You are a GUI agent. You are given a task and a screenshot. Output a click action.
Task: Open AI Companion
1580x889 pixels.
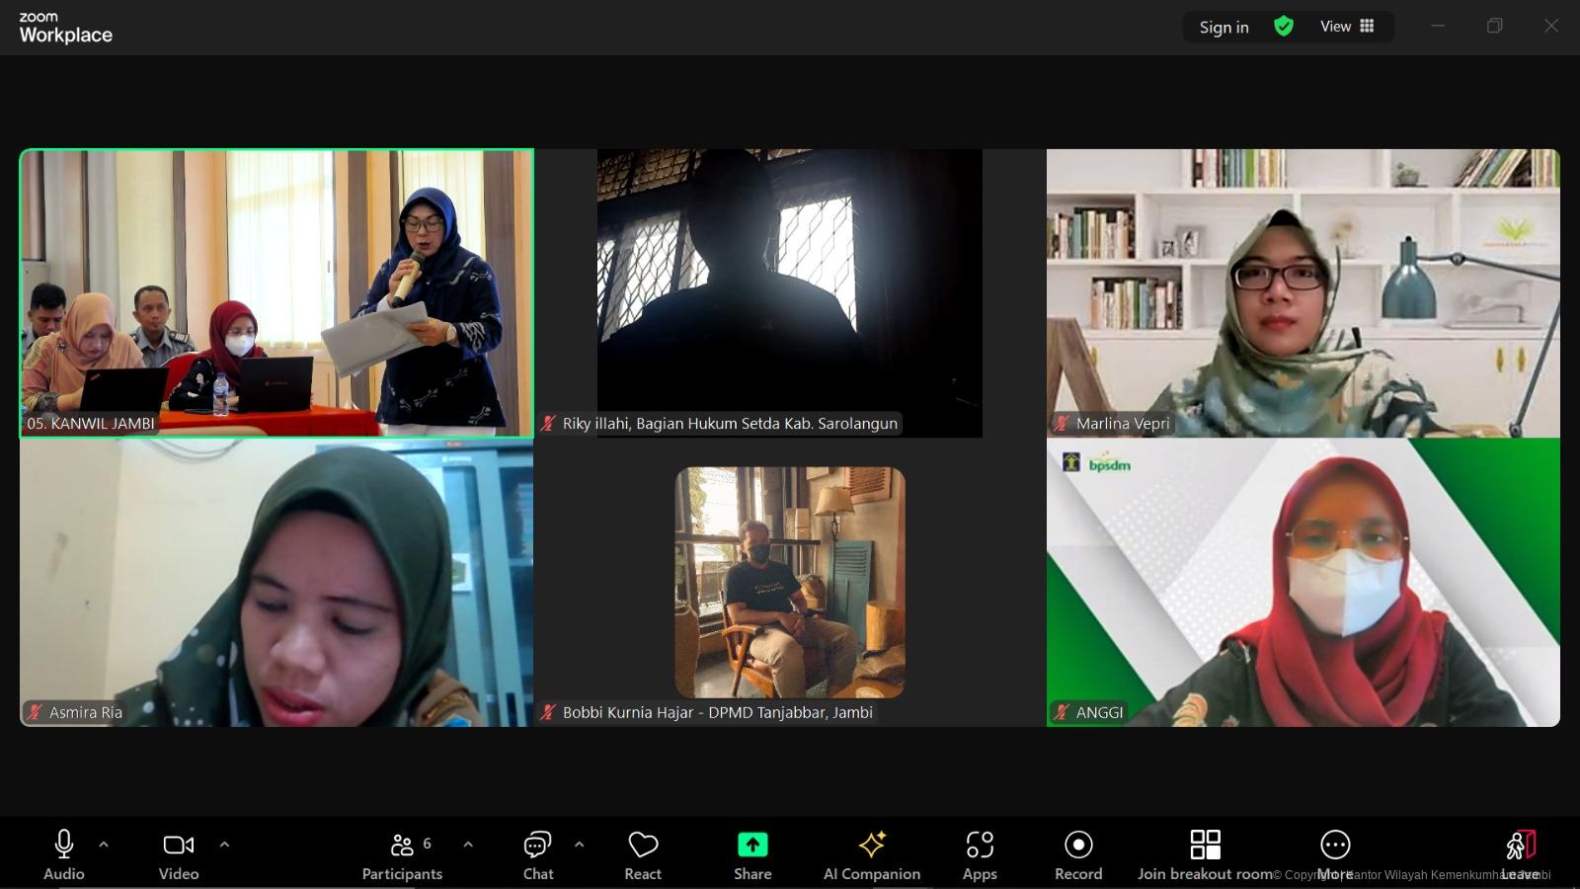click(x=872, y=854)
